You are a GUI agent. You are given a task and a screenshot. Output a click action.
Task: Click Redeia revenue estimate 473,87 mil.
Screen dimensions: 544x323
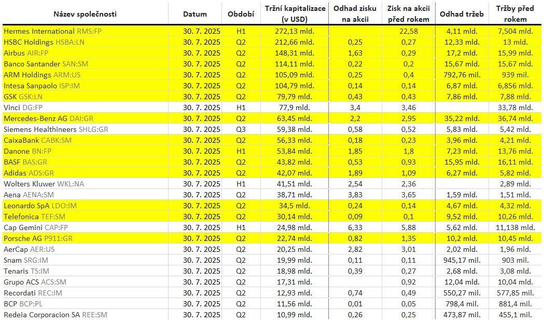(462, 315)
